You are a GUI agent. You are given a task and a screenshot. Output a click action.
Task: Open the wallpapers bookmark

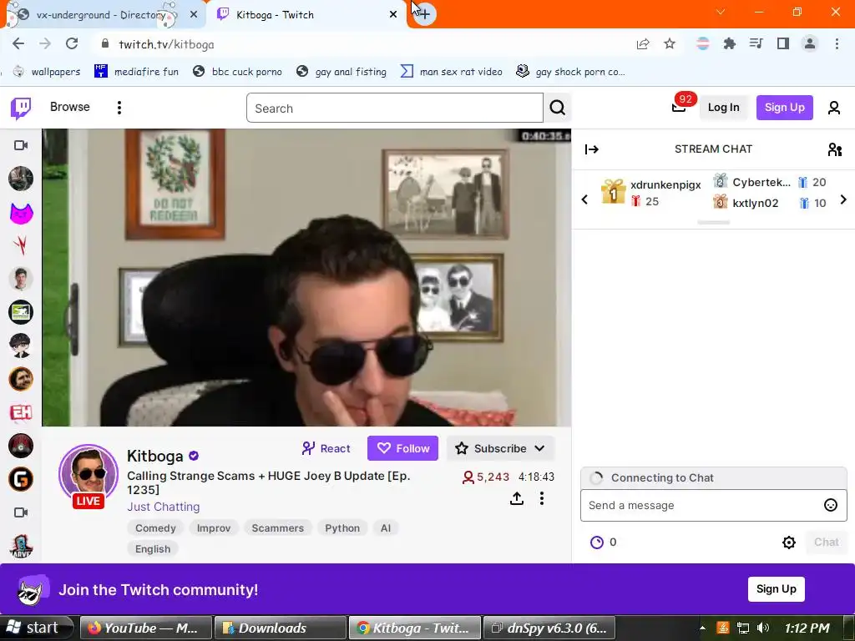coord(47,72)
